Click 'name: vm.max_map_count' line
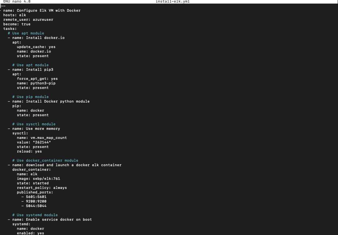Image resolution: width=338 pixels, height=235 pixels. click(42, 138)
